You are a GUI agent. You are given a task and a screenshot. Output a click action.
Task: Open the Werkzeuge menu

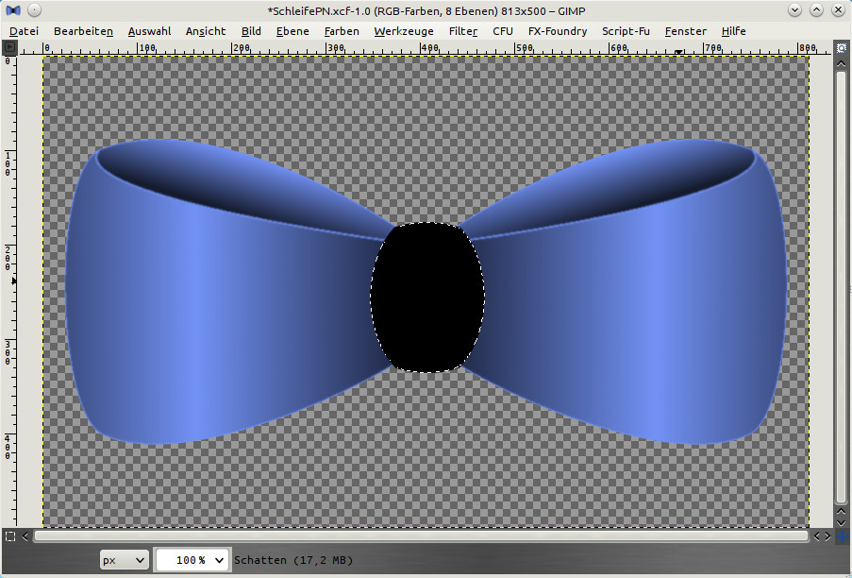403,31
